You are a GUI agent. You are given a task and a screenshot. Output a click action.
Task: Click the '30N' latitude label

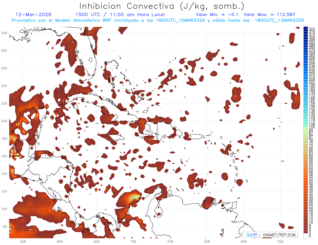[x=4, y=33]
